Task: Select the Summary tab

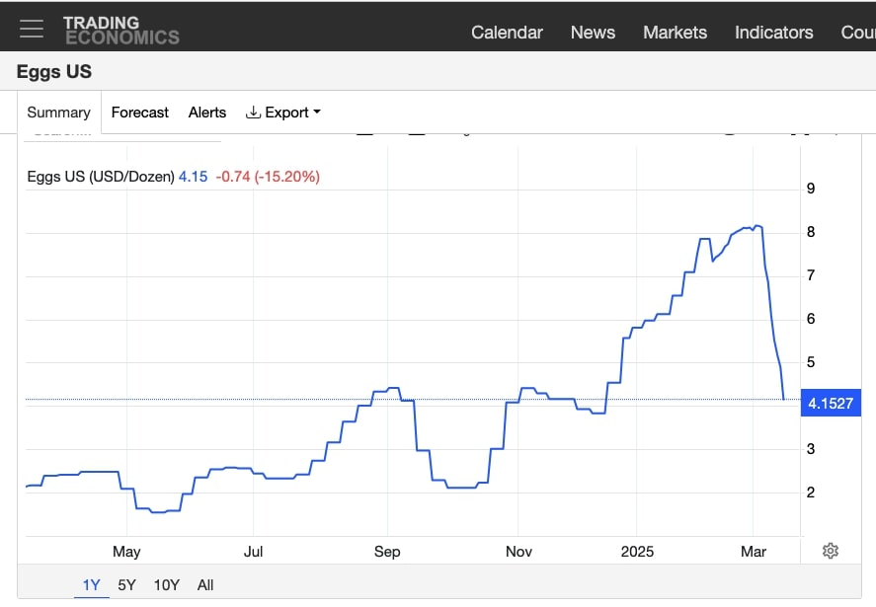Action: 57,112
